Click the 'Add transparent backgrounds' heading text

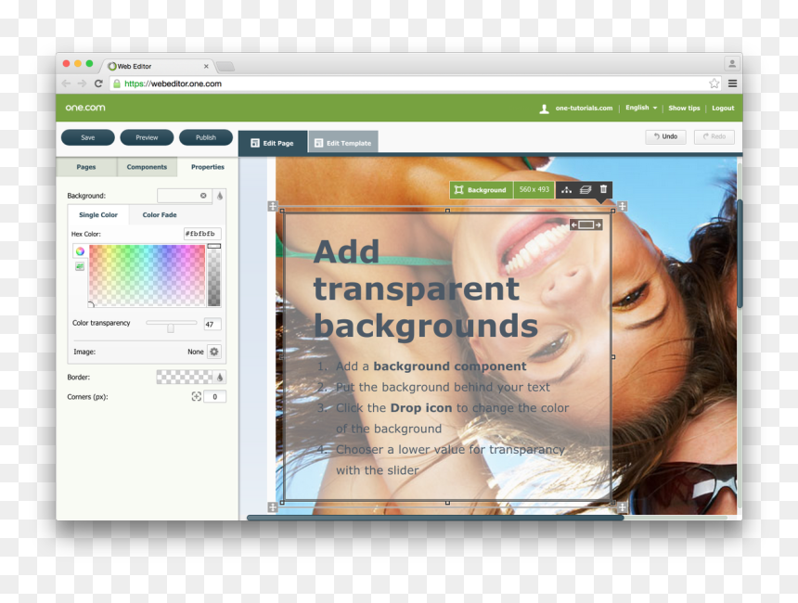pyautogui.click(x=426, y=289)
